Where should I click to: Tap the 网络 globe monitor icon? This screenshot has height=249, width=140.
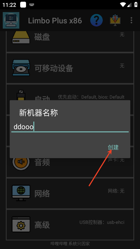[21, 193]
